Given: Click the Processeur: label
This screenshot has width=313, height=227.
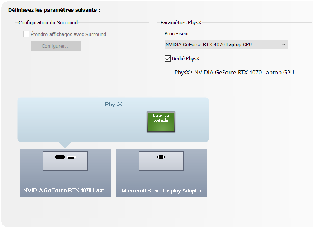Looking at the screenshot, I should coord(178,34).
